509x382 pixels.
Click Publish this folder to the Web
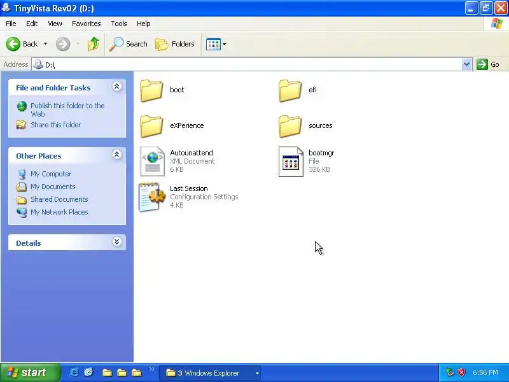click(x=67, y=110)
